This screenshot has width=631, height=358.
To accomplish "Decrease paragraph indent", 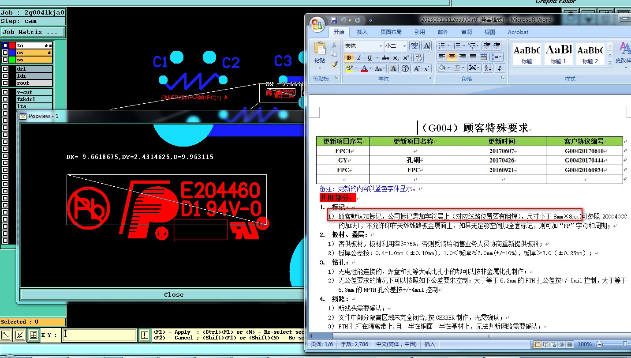I will (487, 45).
